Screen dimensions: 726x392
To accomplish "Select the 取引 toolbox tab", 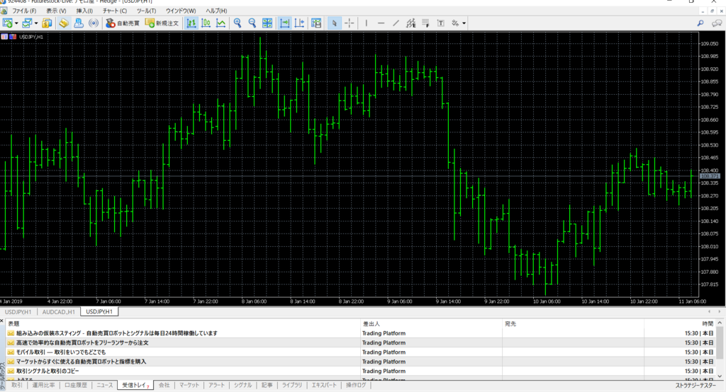I will point(17,385).
